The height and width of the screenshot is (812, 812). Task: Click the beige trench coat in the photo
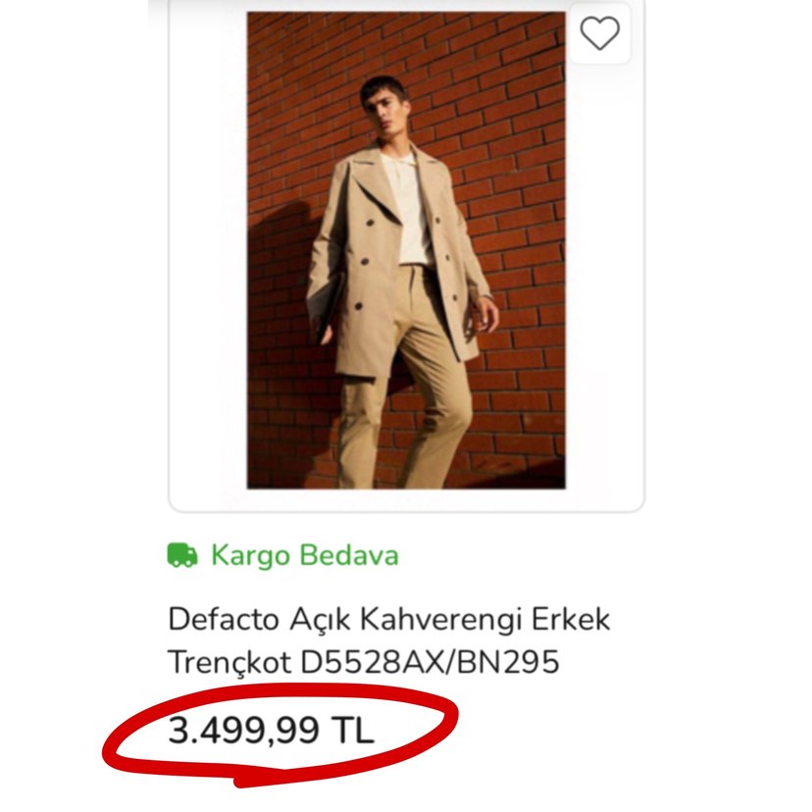click(x=353, y=265)
